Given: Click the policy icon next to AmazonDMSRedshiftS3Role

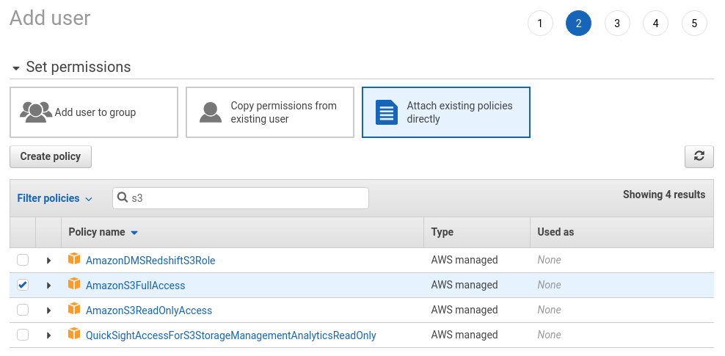Looking at the screenshot, I should click(73, 260).
